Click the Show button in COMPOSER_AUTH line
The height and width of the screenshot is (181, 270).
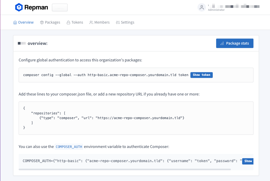click(x=248, y=161)
